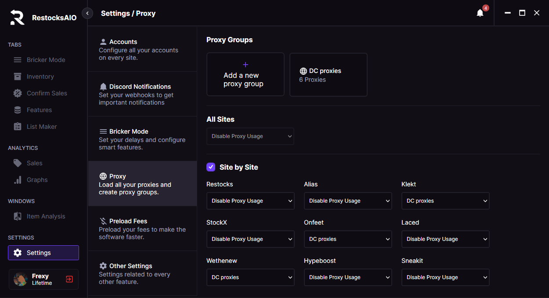Open the Sales analytics page

tap(34, 163)
